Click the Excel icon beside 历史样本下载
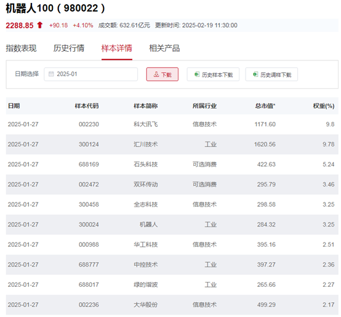This screenshot has width=341, height=317. point(197,74)
